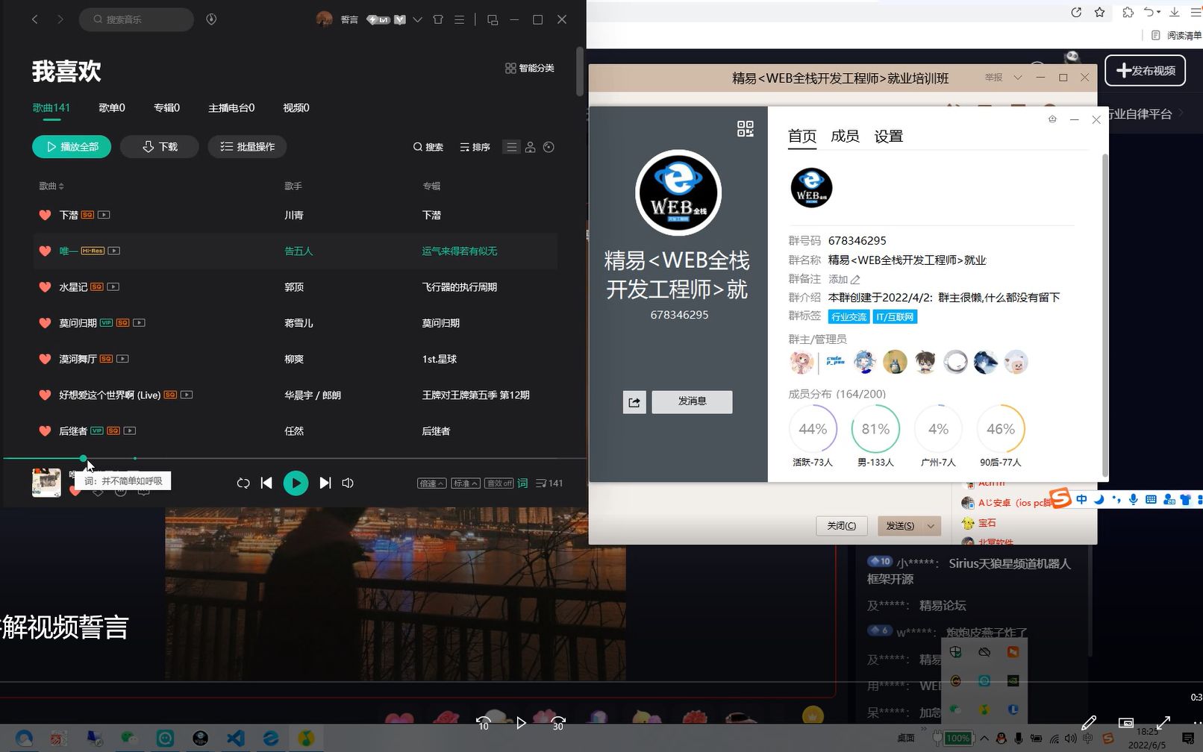Open the 标准 audio quality dropdown

click(465, 483)
